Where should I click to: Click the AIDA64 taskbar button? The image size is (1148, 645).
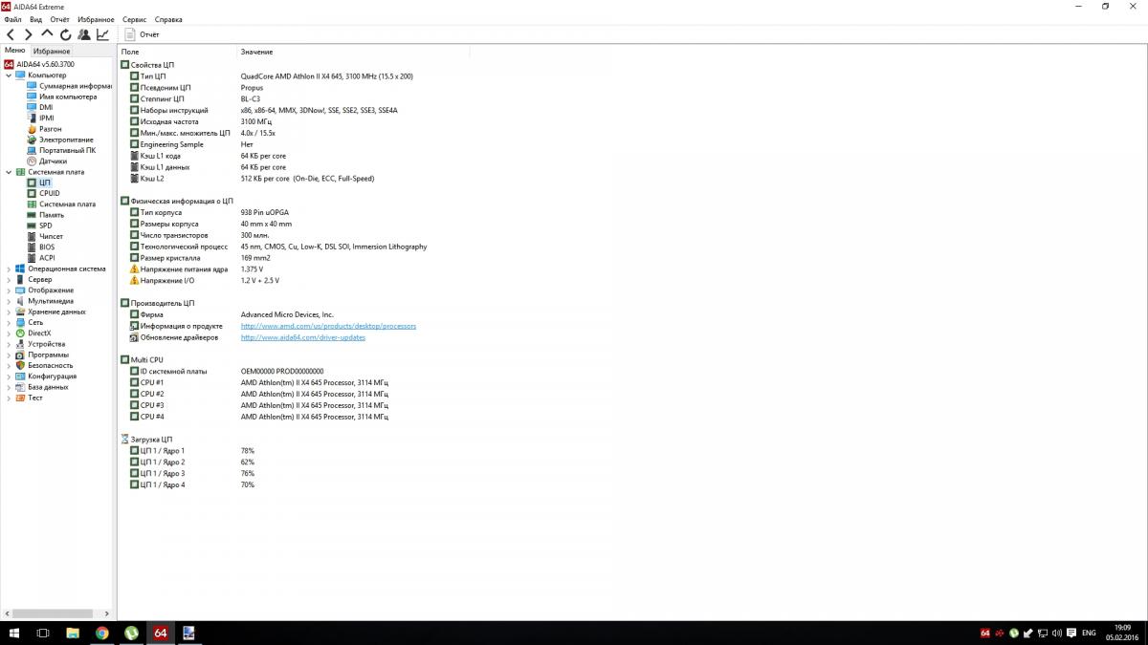click(x=161, y=633)
